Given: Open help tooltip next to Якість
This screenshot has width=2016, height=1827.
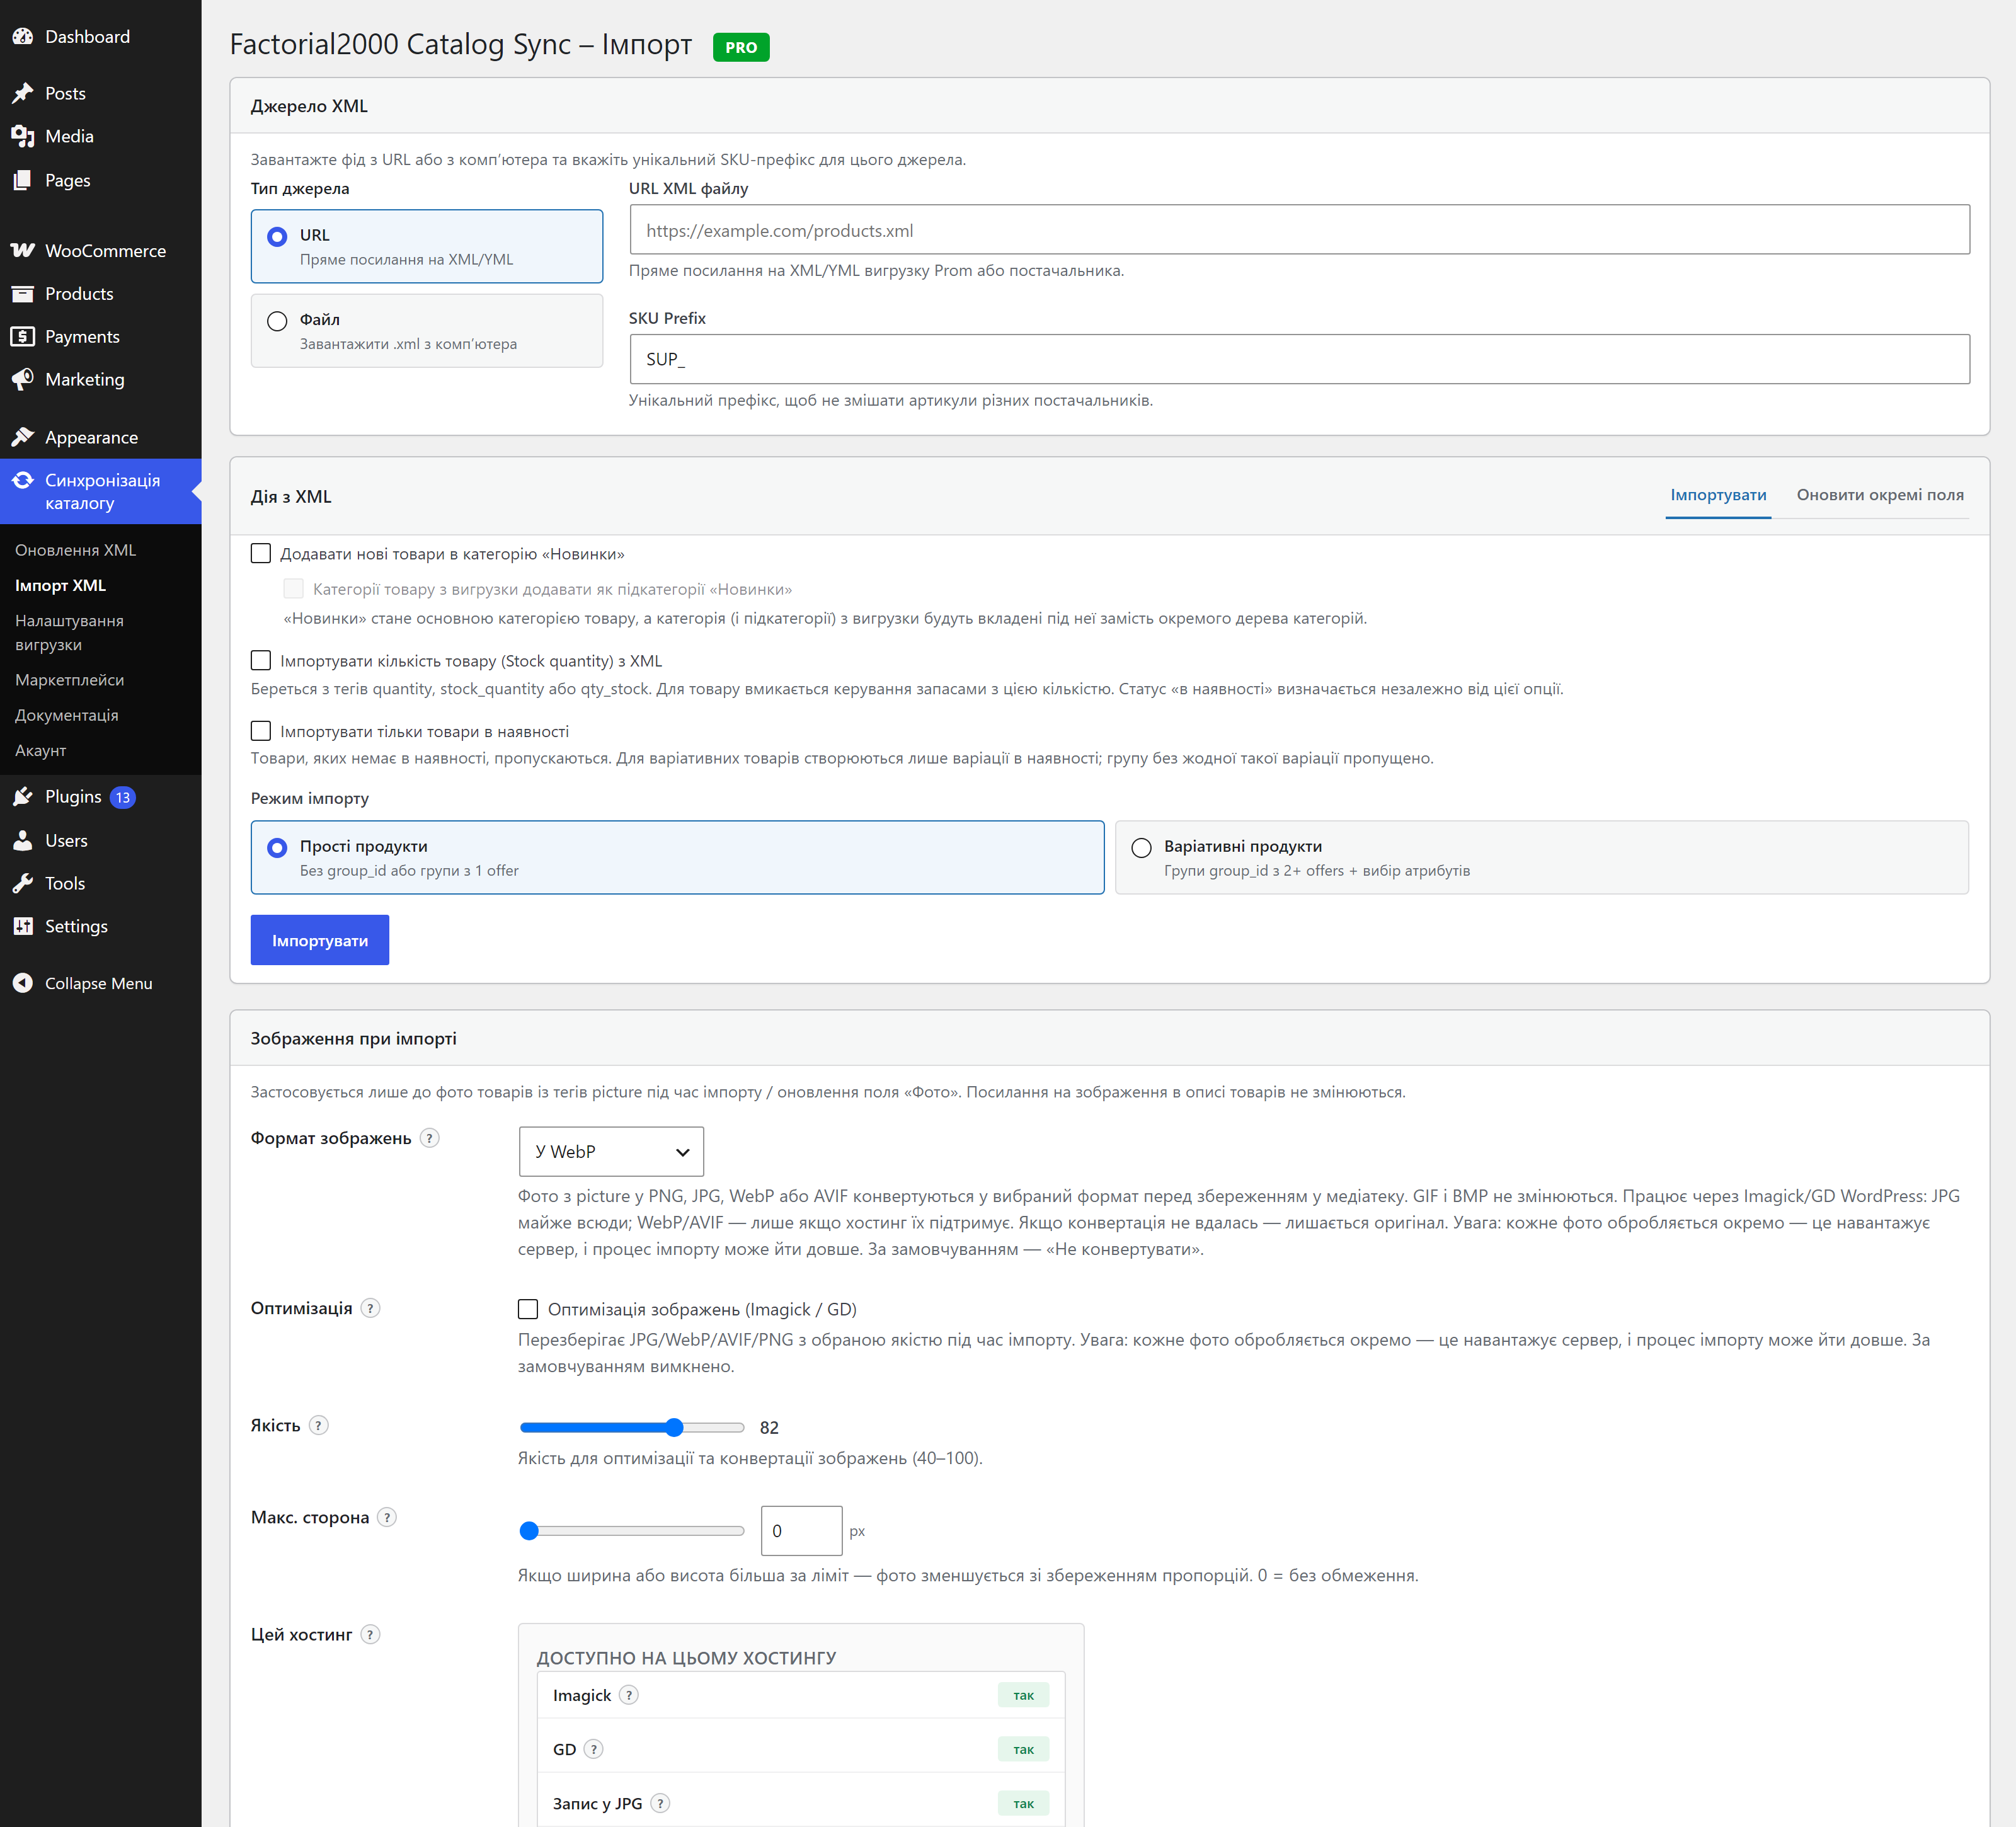Looking at the screenshot, I should (318, 1426).
